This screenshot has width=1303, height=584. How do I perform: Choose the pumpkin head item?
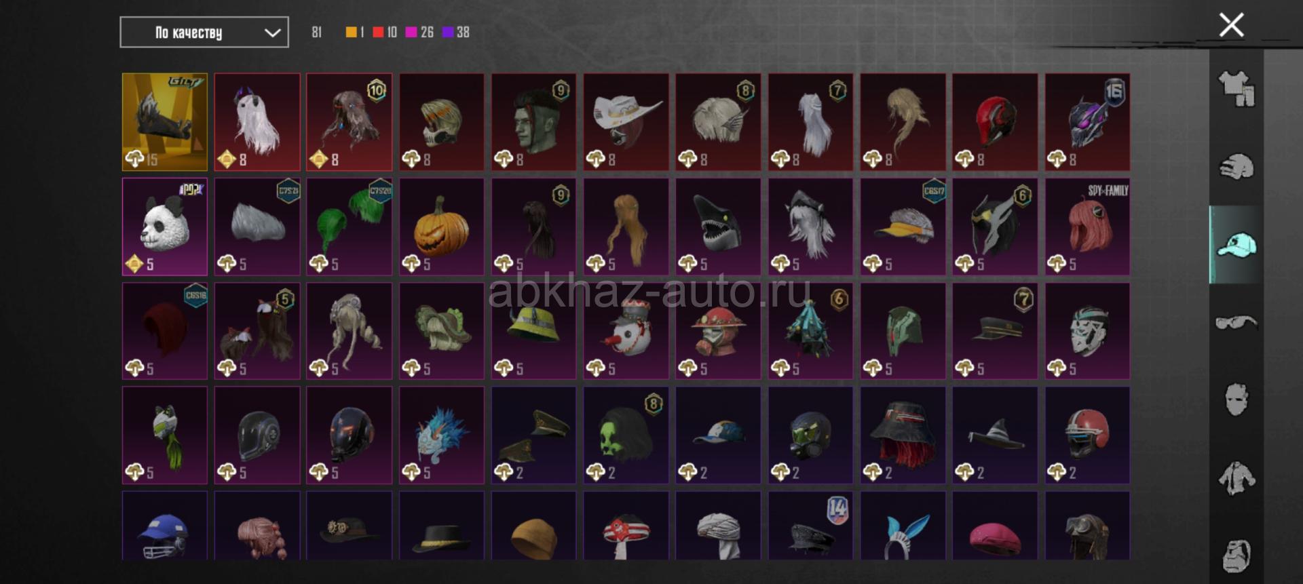(442, 227)
